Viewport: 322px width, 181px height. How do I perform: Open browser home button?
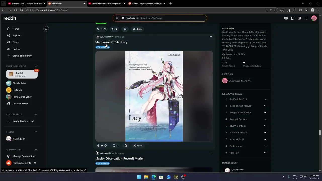(21, 10)
